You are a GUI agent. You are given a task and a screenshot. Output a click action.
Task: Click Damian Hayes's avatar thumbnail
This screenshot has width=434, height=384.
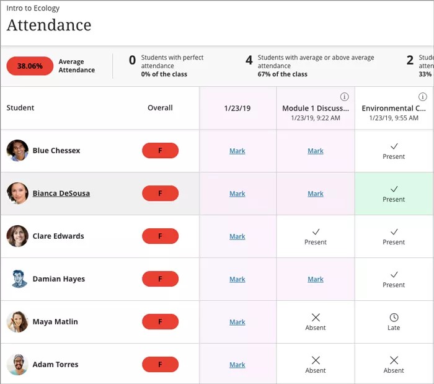click(x=17, y=279)
